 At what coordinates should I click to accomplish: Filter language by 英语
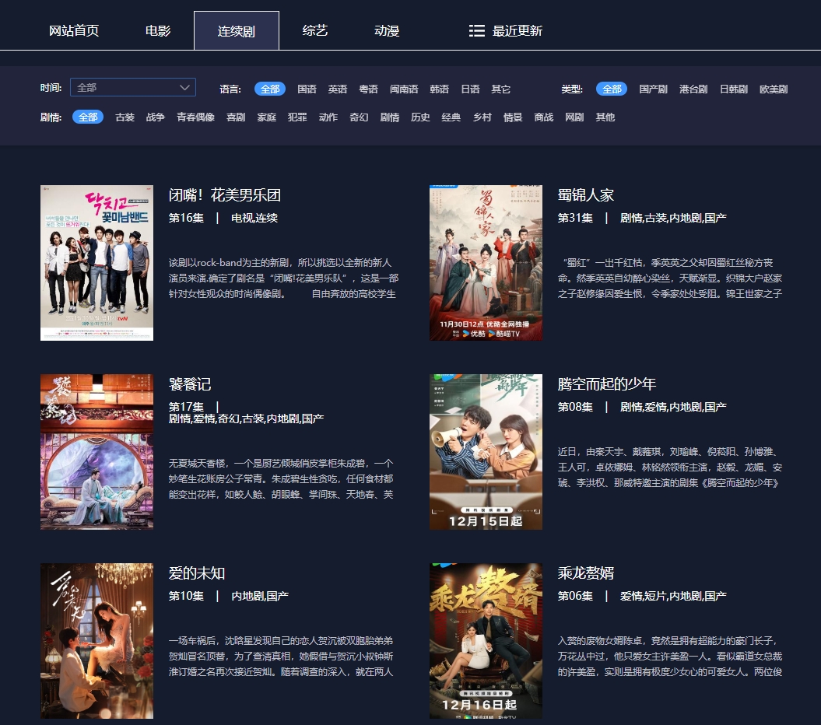(x=338, y=89)
